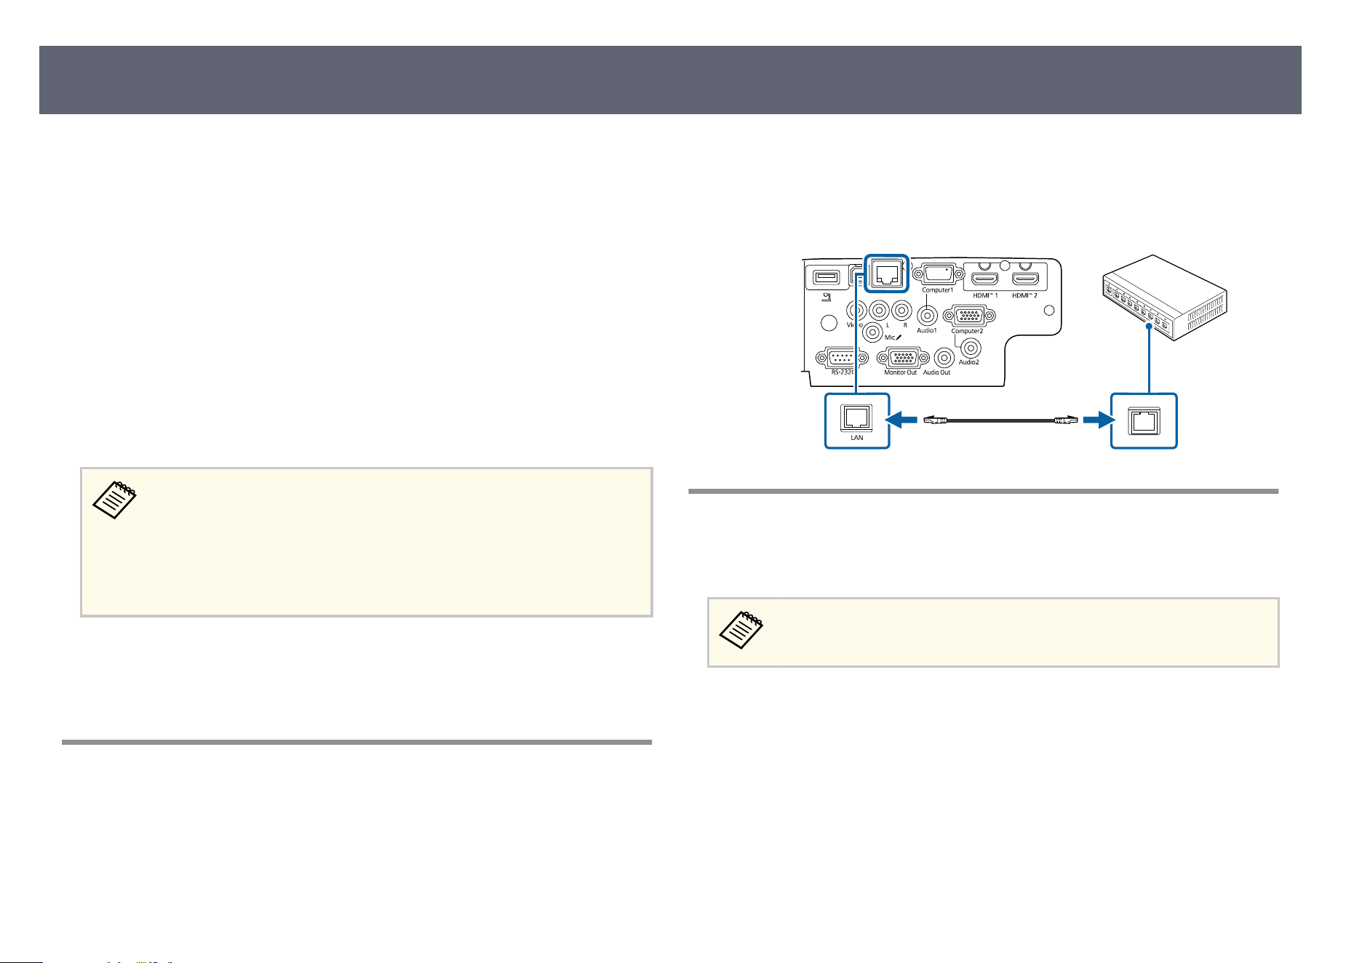Click the Computer1 VGA port
This screenshot has height=963, width=1362.
coord(937,274)
